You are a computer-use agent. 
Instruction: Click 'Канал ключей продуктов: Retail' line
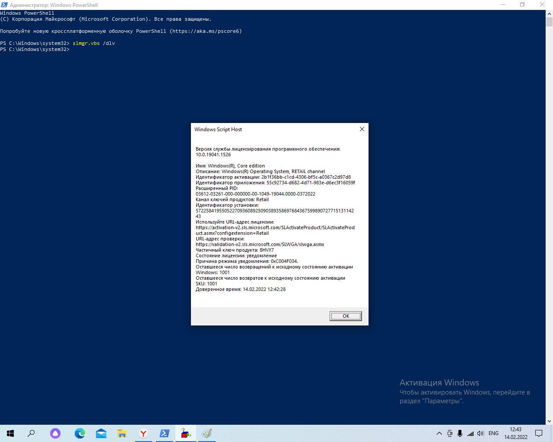[232, 199]
